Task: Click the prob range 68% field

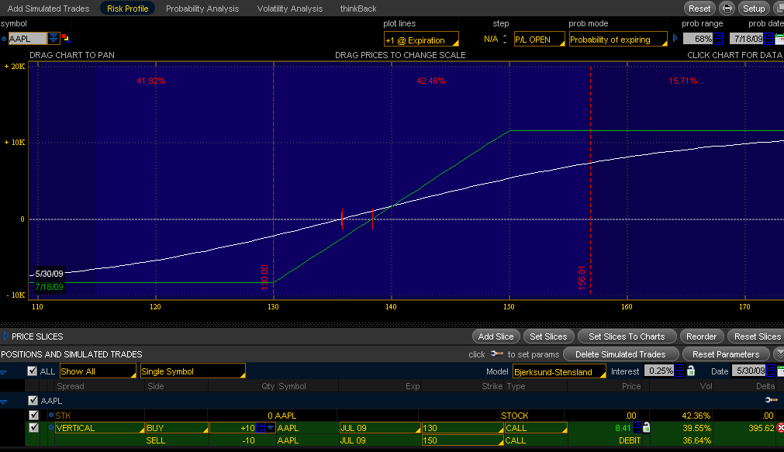Action: tap(698, 39)
